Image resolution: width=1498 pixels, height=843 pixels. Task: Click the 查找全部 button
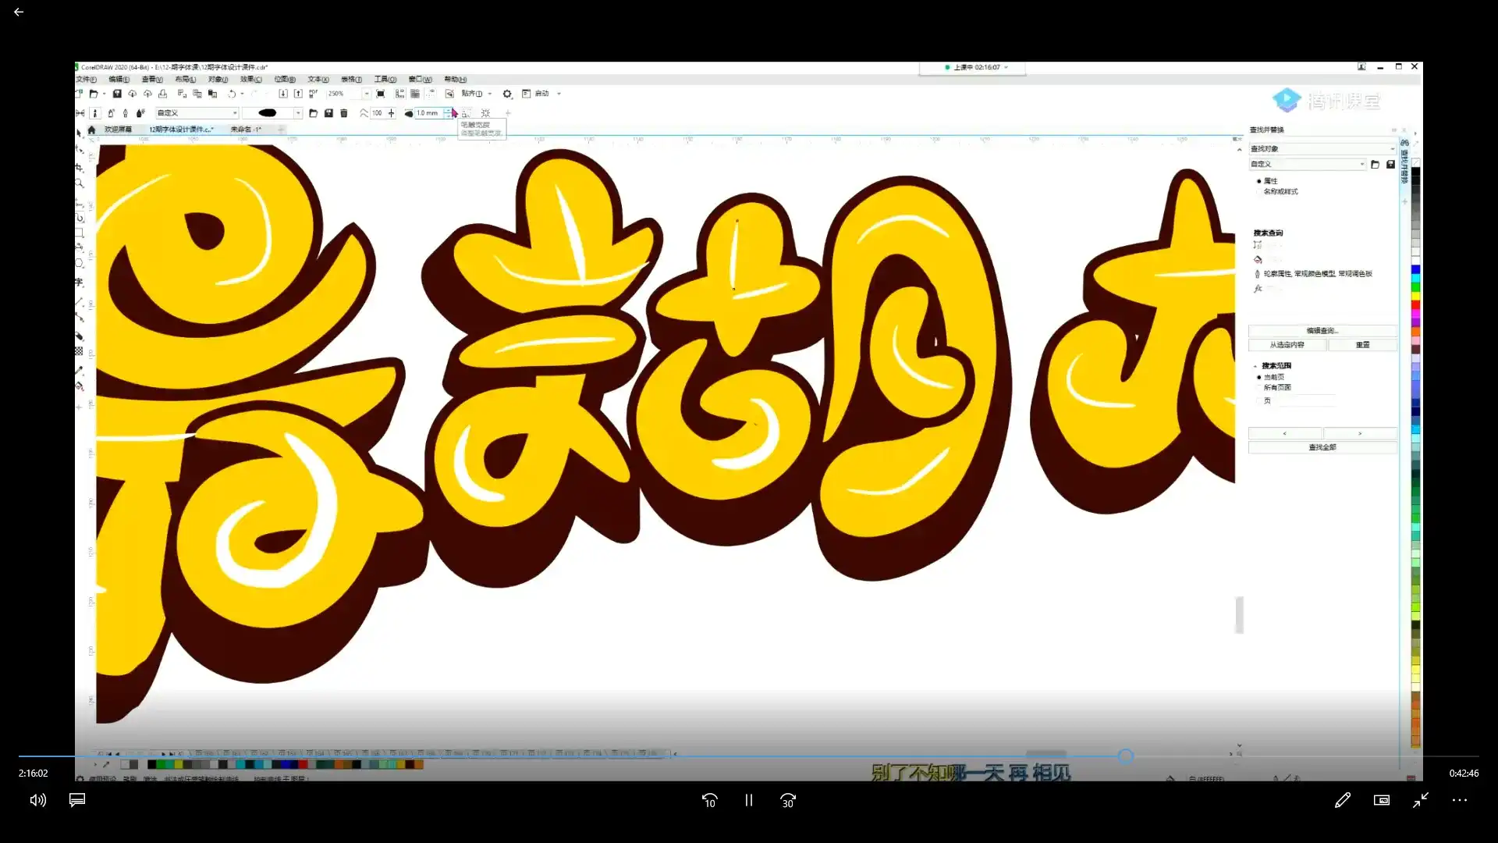pyautogui.click(x=1322, y=447)
